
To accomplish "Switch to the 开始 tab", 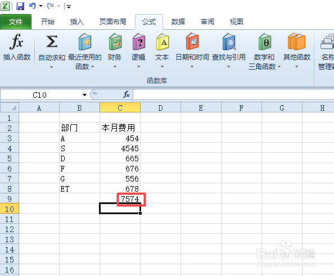I will click(48, 22).
